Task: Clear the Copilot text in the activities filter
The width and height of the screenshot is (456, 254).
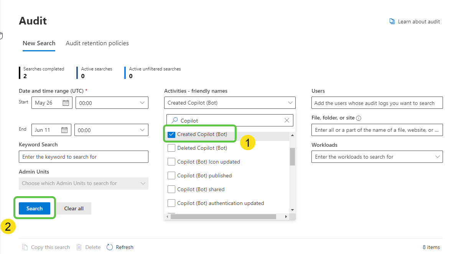Action: click(x=287, y=120)
